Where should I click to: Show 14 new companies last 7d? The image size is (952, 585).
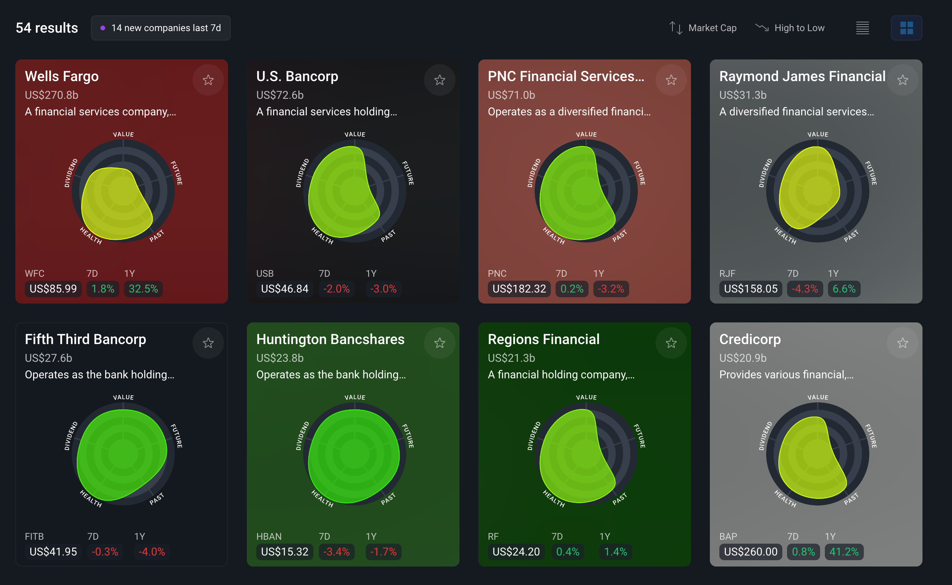(161, 28)
